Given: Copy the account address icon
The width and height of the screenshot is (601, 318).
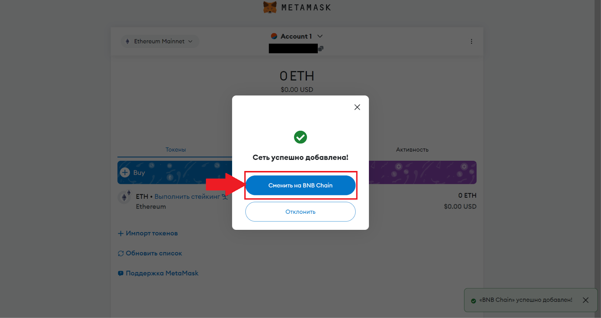Looking at the screenshot, I should pyautogui.click(x=321, y=48).
